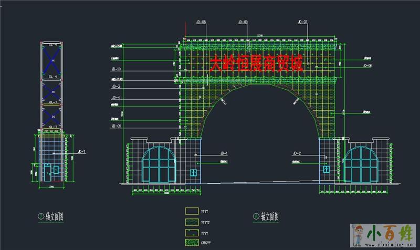Select the JD-08 callout label at top
Viewport: 420px width, 250px height.
coord(201,23)
